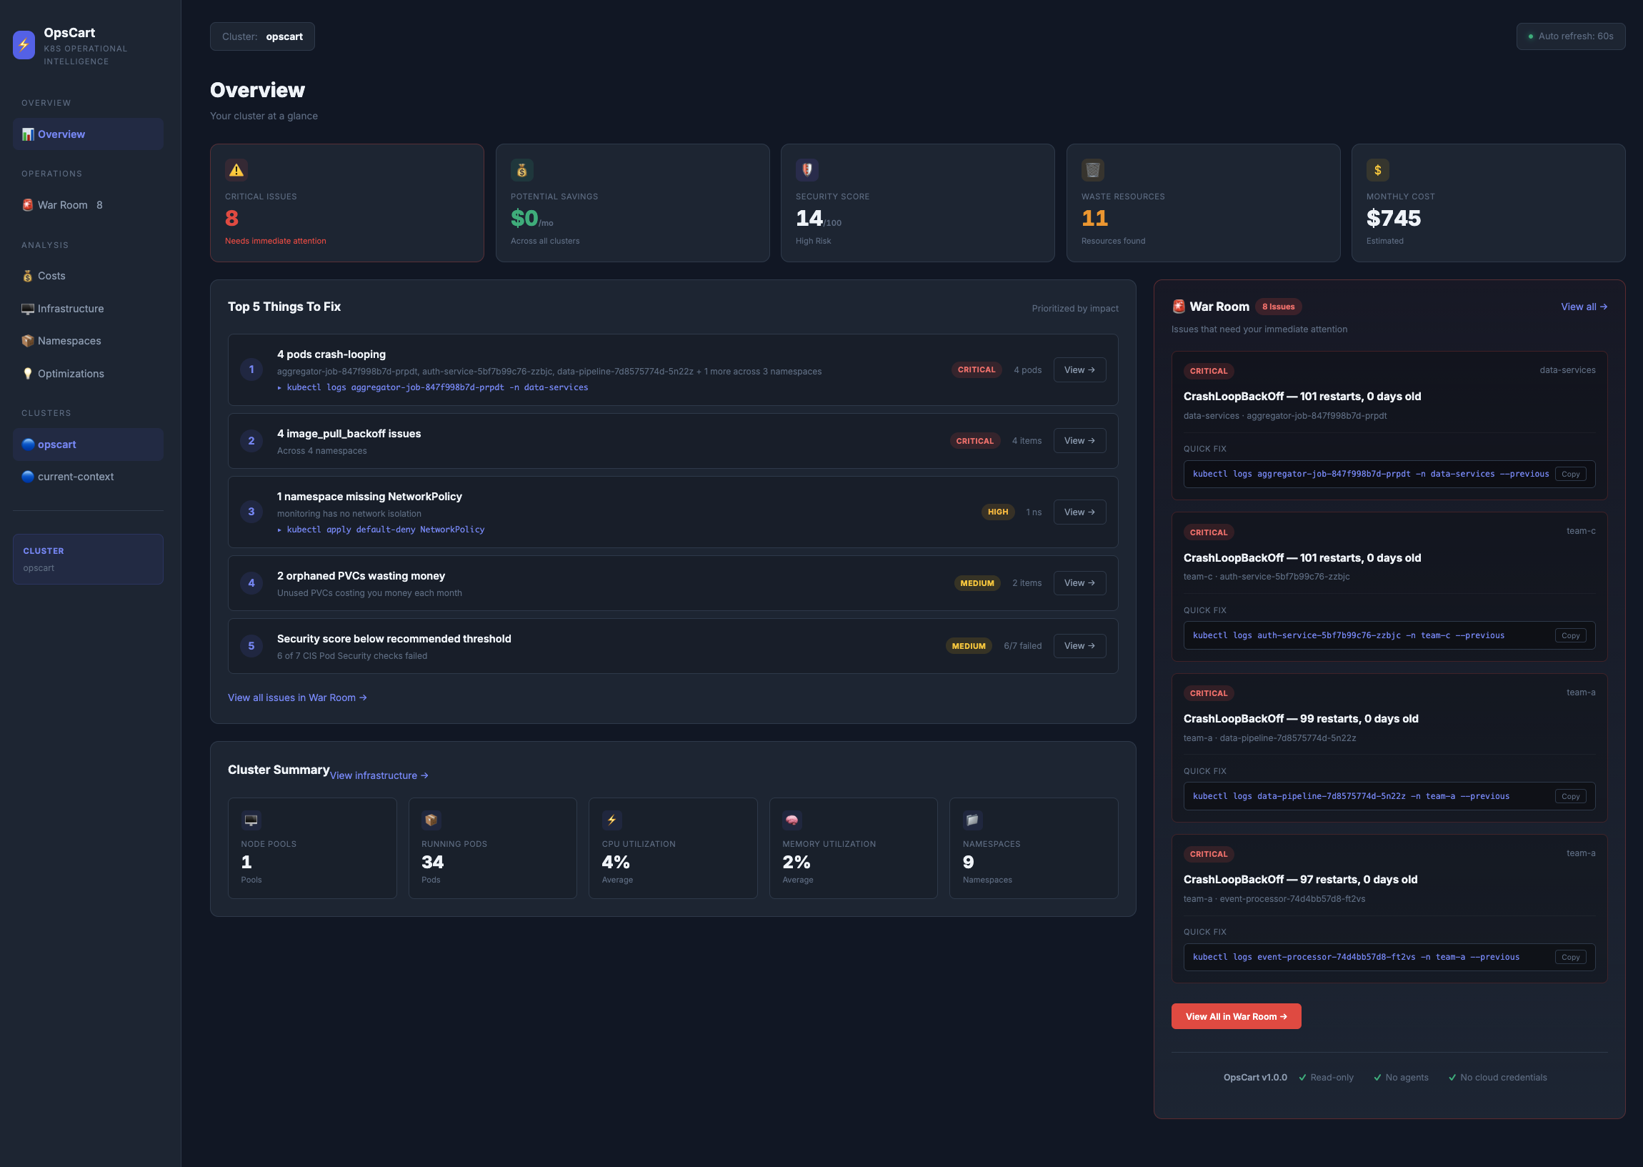Click the chart icon beside Overview in sidebar
Image resolution: width=1643 pixels, height=1167 pixels.
coord(28,134)
